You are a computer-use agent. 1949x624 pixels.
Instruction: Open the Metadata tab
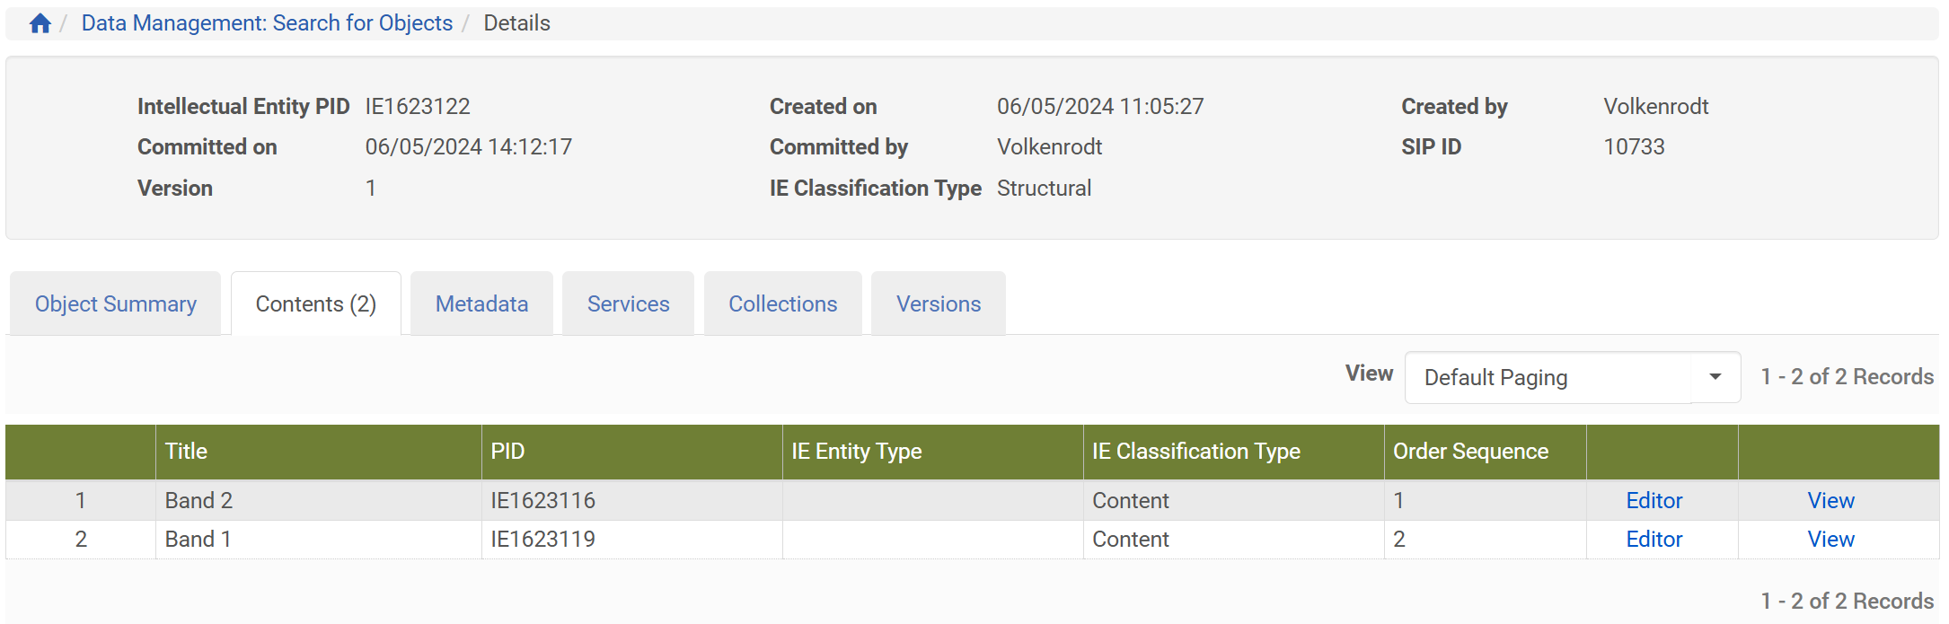pos(481,304)
